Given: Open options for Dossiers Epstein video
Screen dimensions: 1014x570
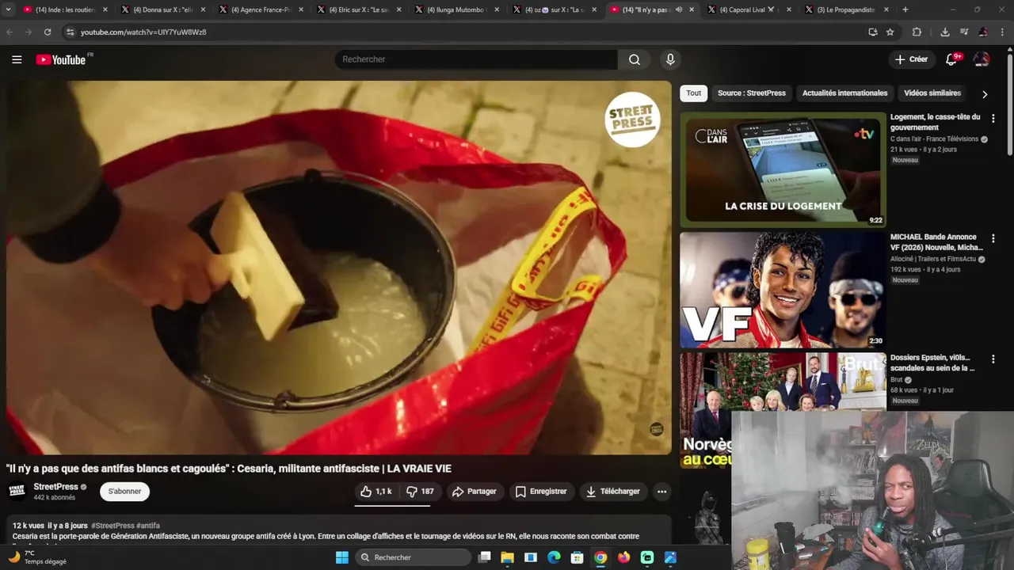Looking at the screenshot, I should tap(993, 359).
